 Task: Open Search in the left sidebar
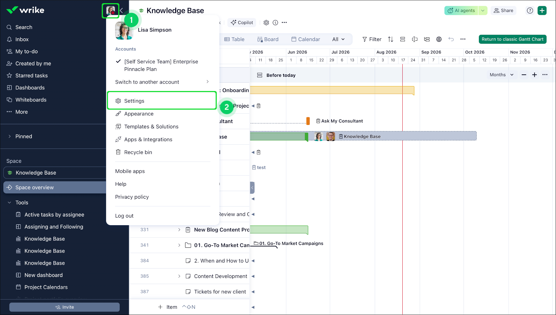tap(19, 27)
